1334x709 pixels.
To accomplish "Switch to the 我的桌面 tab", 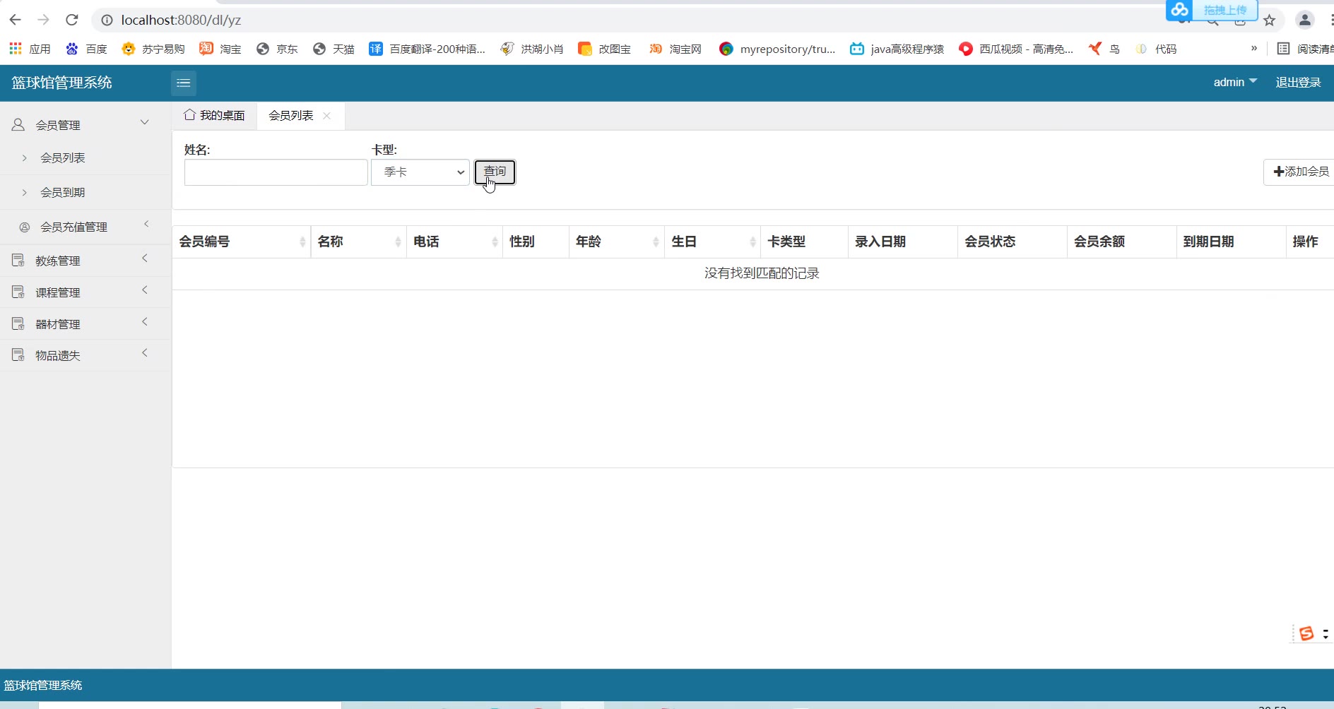I will click(215, 116).
